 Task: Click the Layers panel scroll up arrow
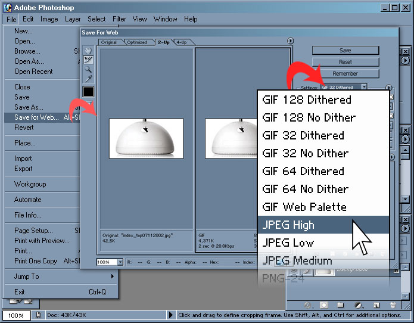click(x=405, y=268)
